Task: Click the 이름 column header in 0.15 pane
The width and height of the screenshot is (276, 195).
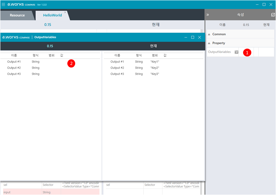Action: point(14,55)
